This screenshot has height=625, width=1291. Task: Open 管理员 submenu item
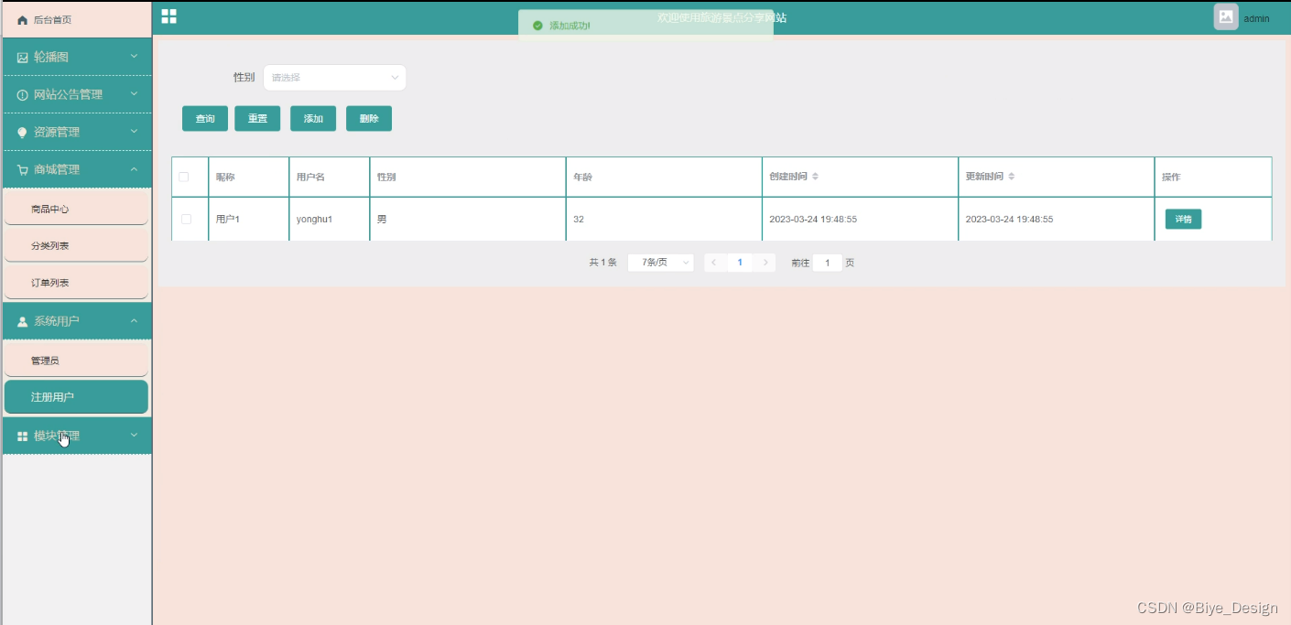[76, 361]
